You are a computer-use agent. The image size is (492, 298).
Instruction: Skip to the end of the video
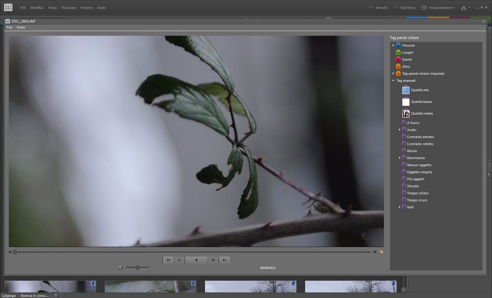[x=224, y=260]
